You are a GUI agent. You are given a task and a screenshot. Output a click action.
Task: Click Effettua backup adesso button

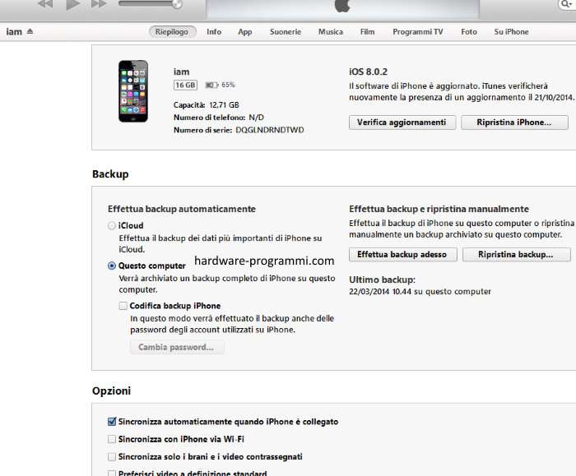click(x=402, y=254)
